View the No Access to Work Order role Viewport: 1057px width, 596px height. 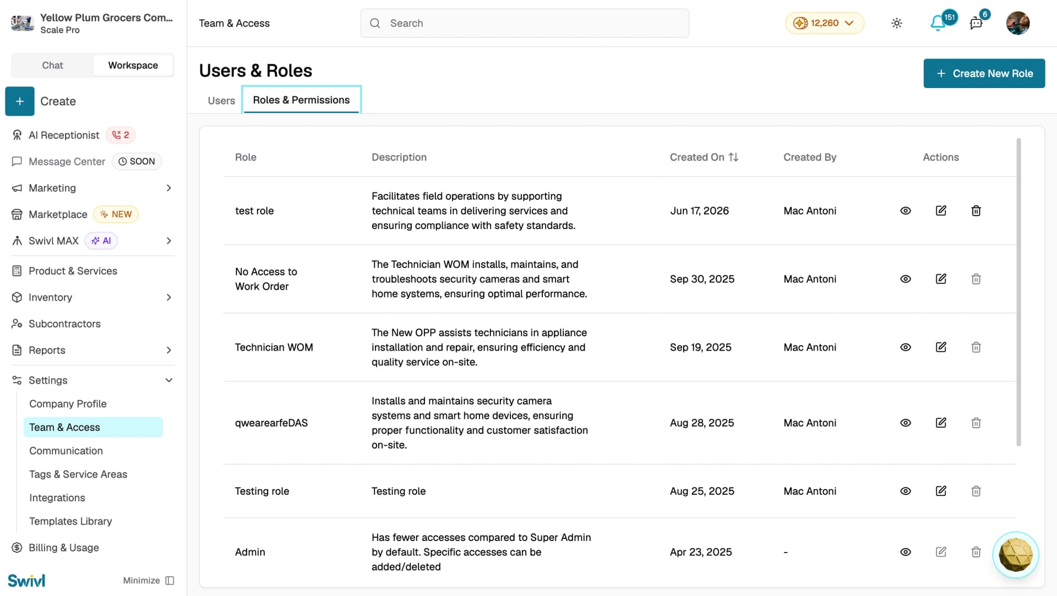[905, 279]
